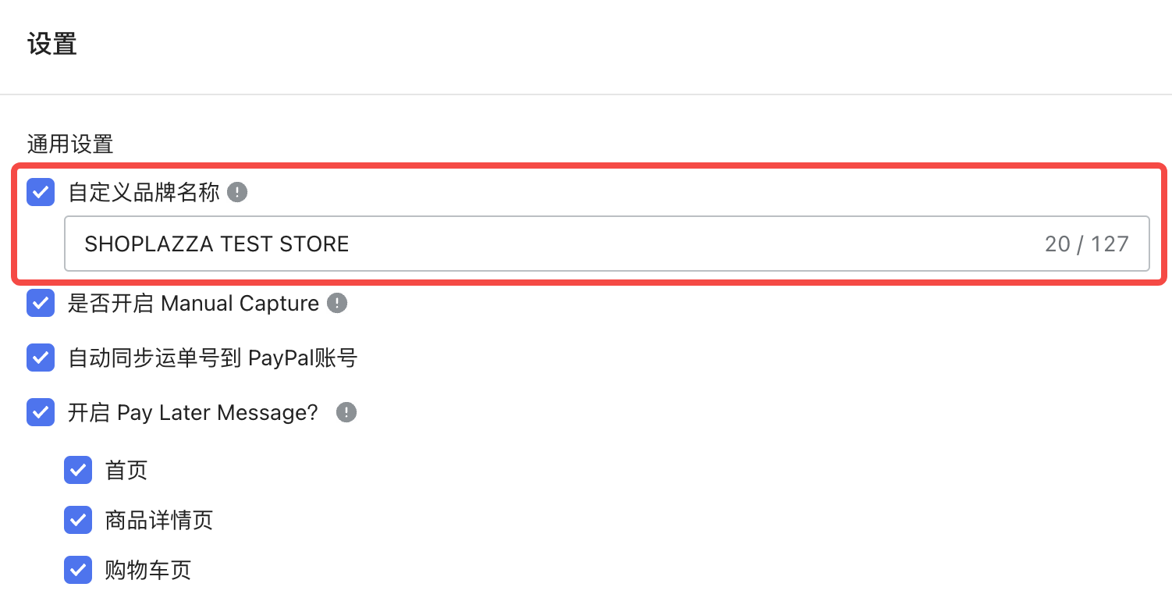The image size is (1172, 612).
Task: Click the 20 / 127 character counter
Action: click(1086, 244)
